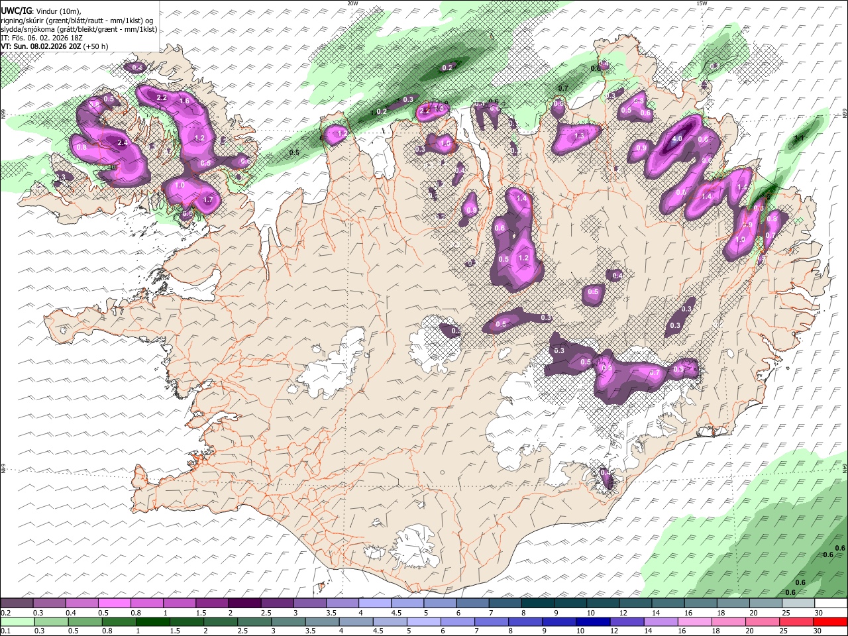Click the lower legend swatch between 14 and 16
Viewport: 848px width, 636px height.
tap(661, 622)
